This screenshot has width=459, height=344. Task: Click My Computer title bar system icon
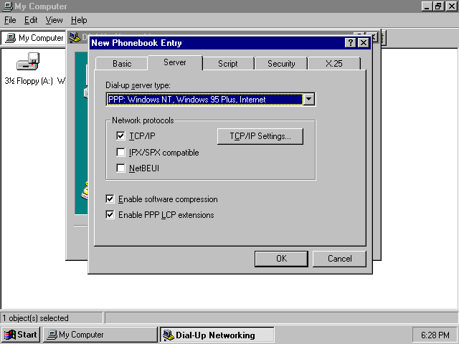[7, 6]
